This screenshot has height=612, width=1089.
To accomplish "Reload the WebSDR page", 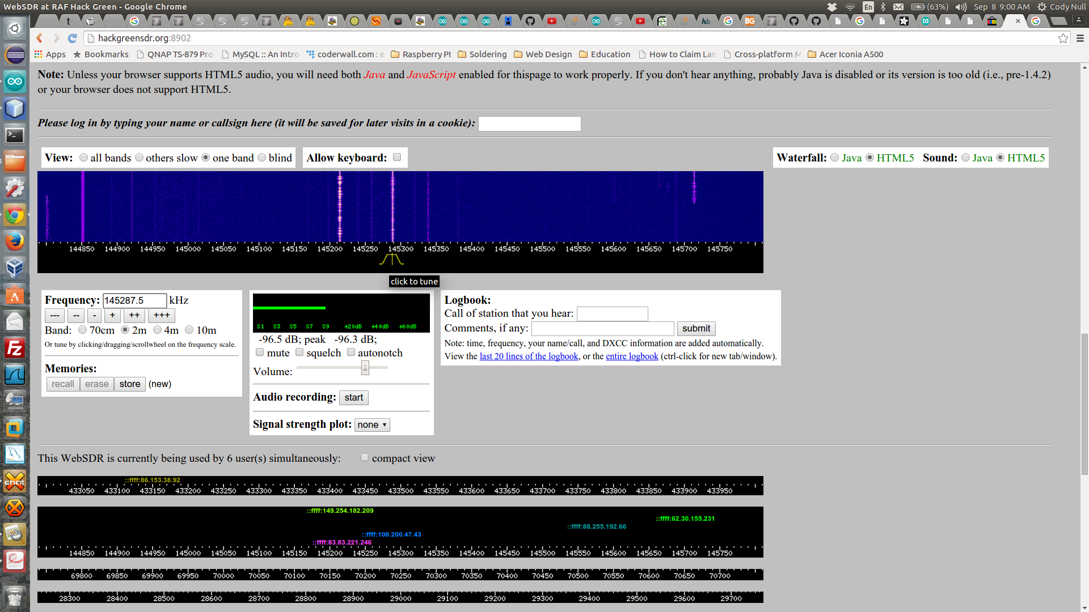I will pyautogui.click(x=72, y=38).
